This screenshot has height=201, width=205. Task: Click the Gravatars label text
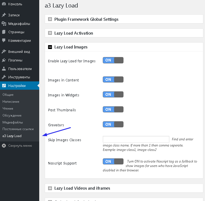click(56, 125)
